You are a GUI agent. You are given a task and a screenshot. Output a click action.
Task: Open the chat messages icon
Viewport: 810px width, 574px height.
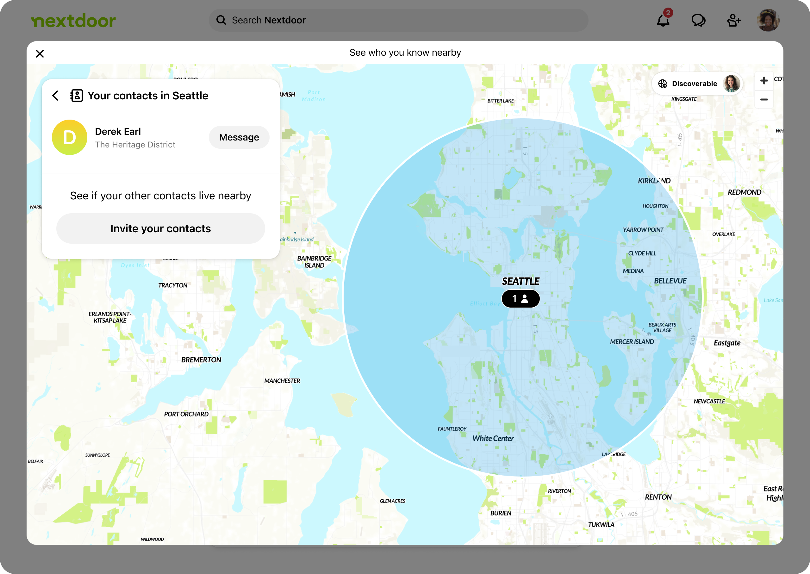[x=698, y=20]
